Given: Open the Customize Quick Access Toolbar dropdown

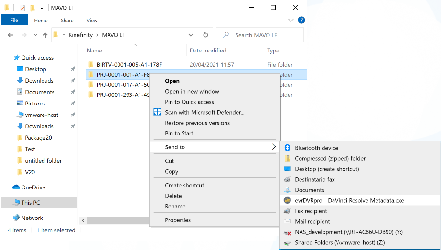Looking at the screenshot, I should pyautogui.click(x=42, y=8).
